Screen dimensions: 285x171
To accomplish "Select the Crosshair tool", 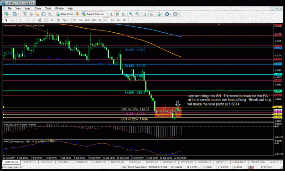I will (13, 20).
